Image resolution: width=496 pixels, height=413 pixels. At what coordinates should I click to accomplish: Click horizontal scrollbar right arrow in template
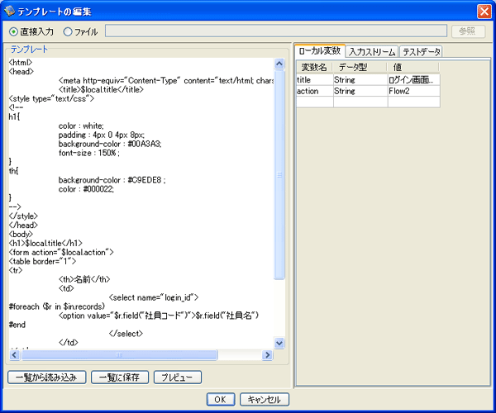click(266, 355)
